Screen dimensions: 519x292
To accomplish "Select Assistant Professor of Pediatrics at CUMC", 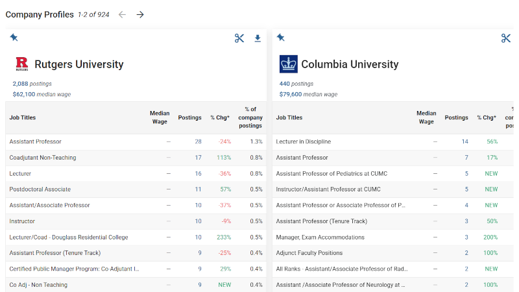I will coord(332,173).
